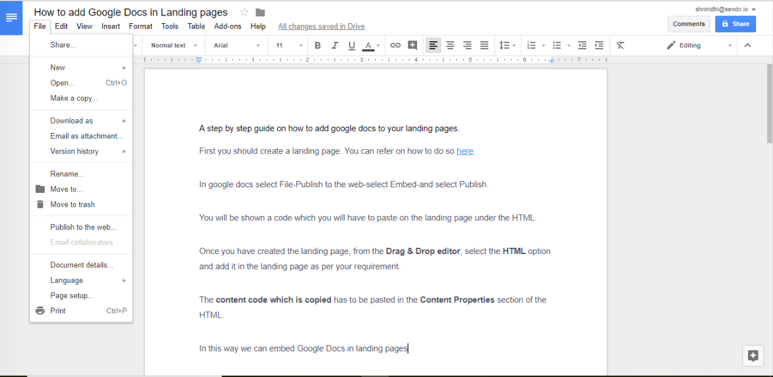The image size is (773, 377).
Task: Select Move to... in the File menu
Action: (81, 189)
